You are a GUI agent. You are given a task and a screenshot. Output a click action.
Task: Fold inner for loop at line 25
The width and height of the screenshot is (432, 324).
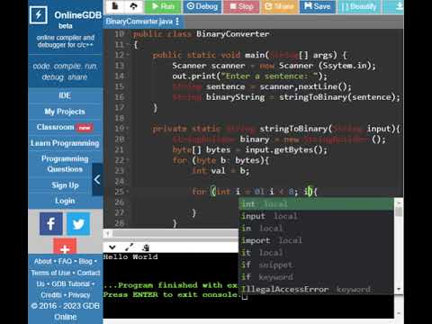click(128, 192)
